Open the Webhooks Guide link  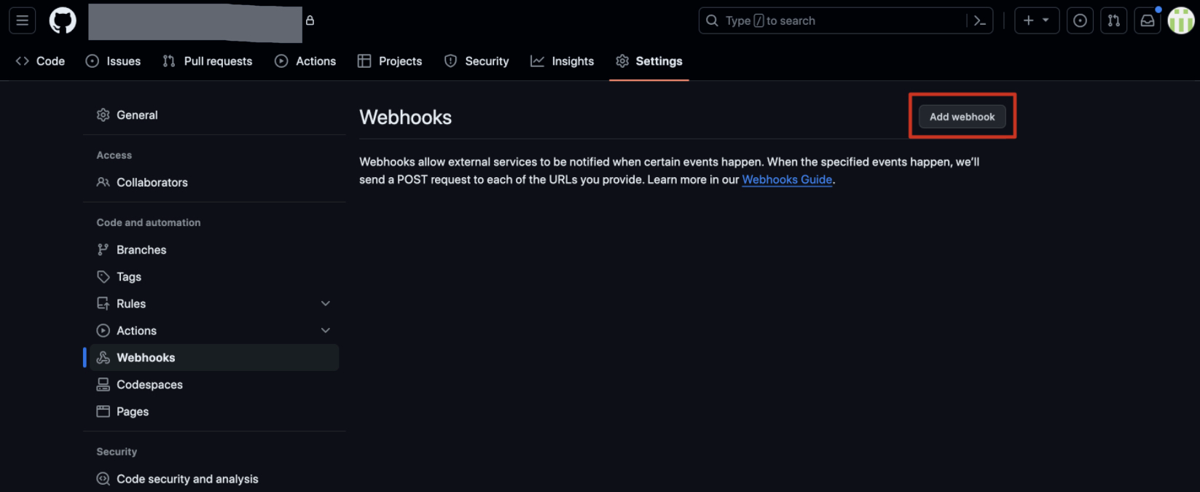[787, 179]
